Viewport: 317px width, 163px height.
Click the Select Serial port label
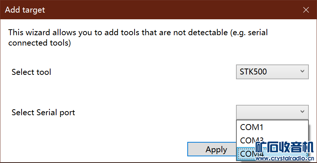pyautogui.click(x=43, y=112)
